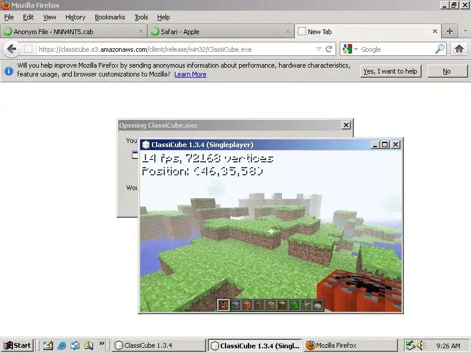
Task: Click Yes, I want to help button
Action: [390, 71]
